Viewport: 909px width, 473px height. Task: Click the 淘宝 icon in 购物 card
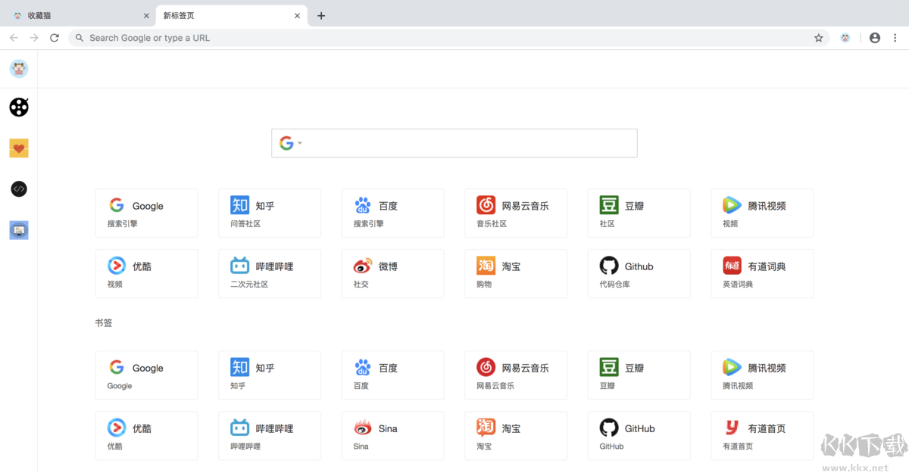click(x=486, y=266)
